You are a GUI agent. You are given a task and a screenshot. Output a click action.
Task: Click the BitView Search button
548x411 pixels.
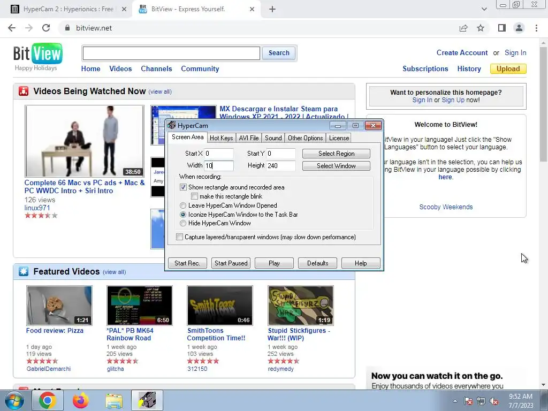tap(279, 53)
